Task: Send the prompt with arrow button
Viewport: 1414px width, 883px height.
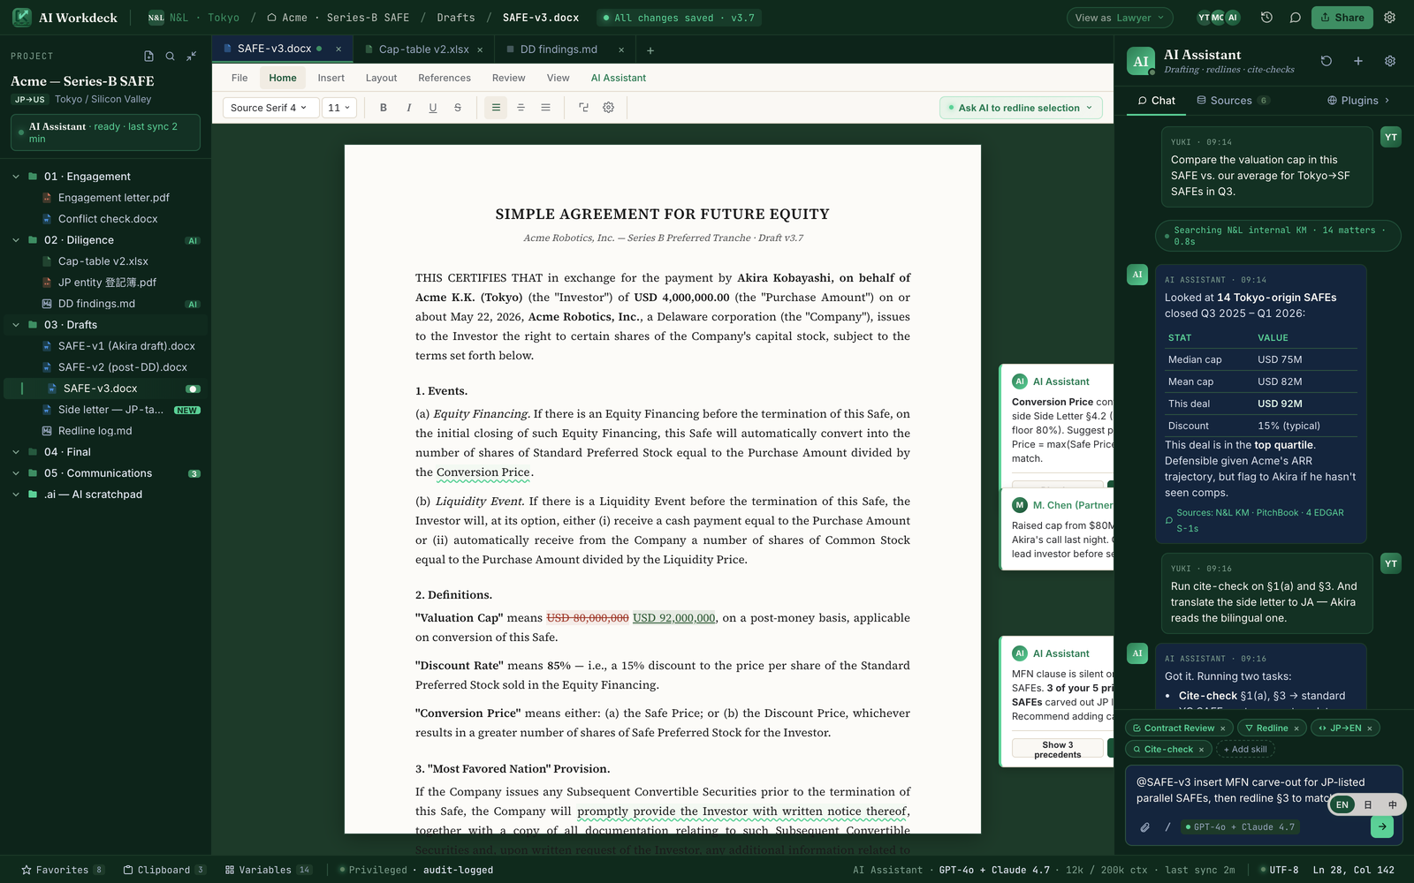Action: pos(1381,826)
